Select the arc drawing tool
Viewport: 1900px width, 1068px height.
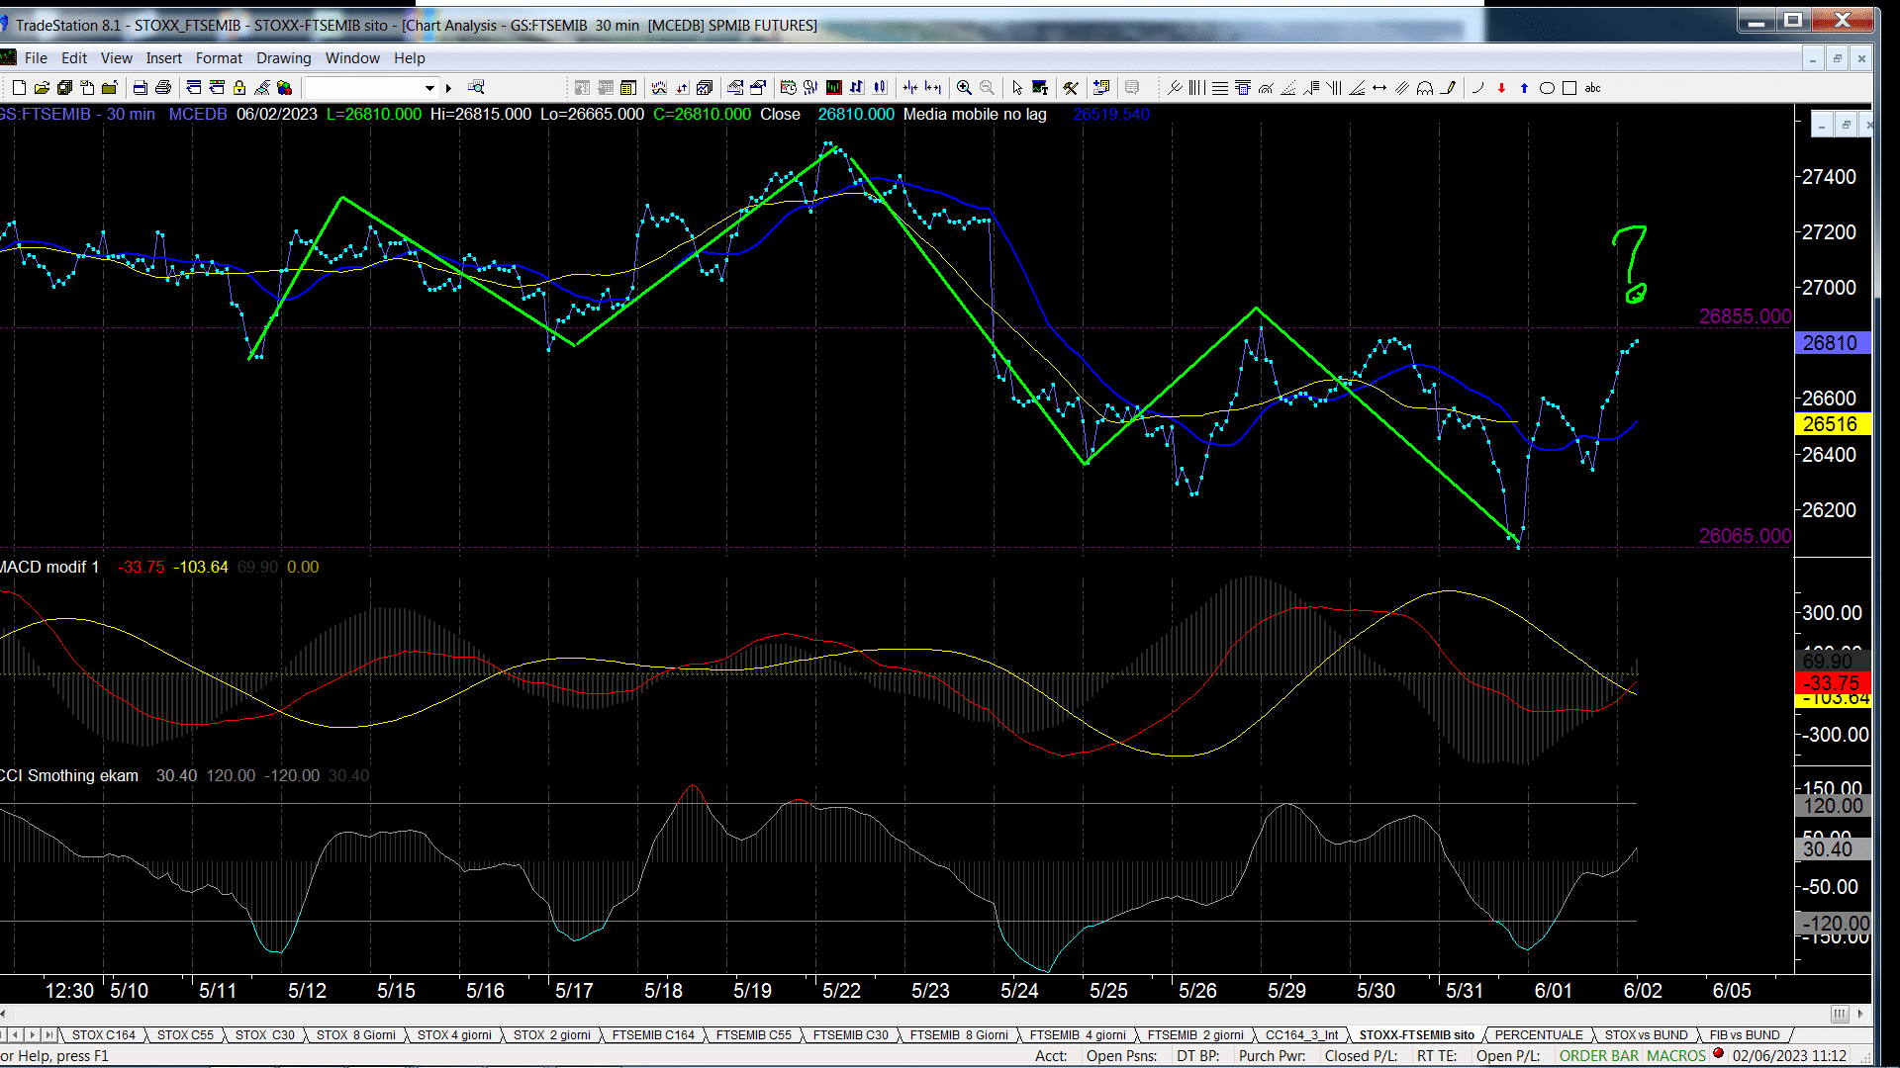click(x=1477, y=88)
